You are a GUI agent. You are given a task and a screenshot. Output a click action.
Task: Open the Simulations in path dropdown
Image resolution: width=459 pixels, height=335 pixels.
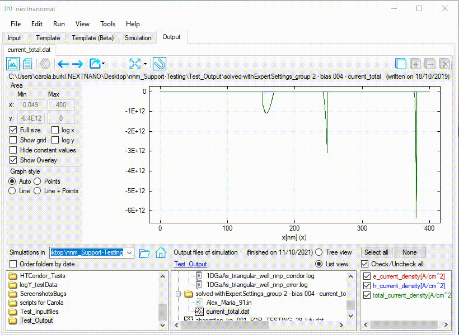[x=130, y=252]
